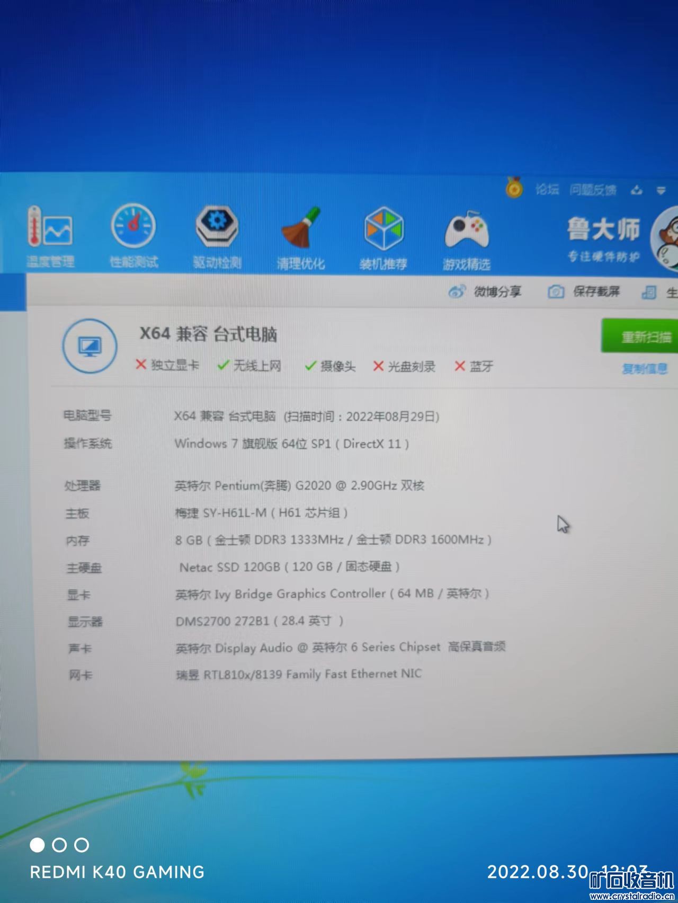The image size is (678, 903).
Task: Select the 显示器 label
Action: [x=85, y=621]
